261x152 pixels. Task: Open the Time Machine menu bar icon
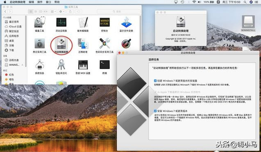point(182,2)
